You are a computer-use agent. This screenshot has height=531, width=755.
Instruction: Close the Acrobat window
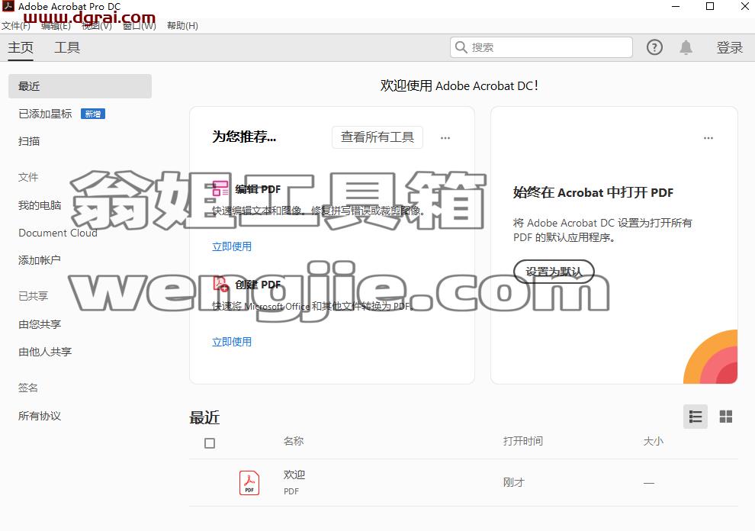tap(744, 6)
